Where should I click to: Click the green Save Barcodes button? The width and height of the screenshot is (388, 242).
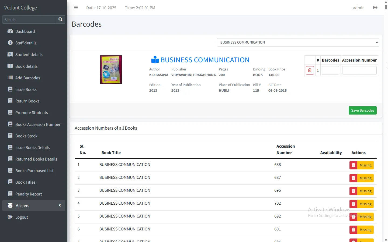362,111
